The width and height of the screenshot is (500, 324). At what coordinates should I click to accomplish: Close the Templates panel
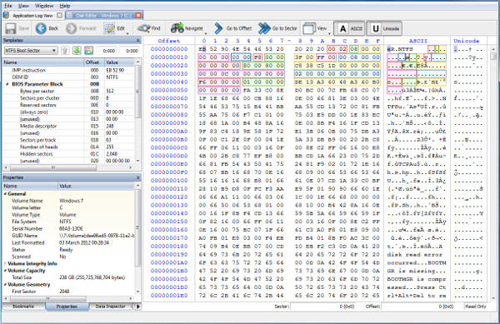pos(138,41)
